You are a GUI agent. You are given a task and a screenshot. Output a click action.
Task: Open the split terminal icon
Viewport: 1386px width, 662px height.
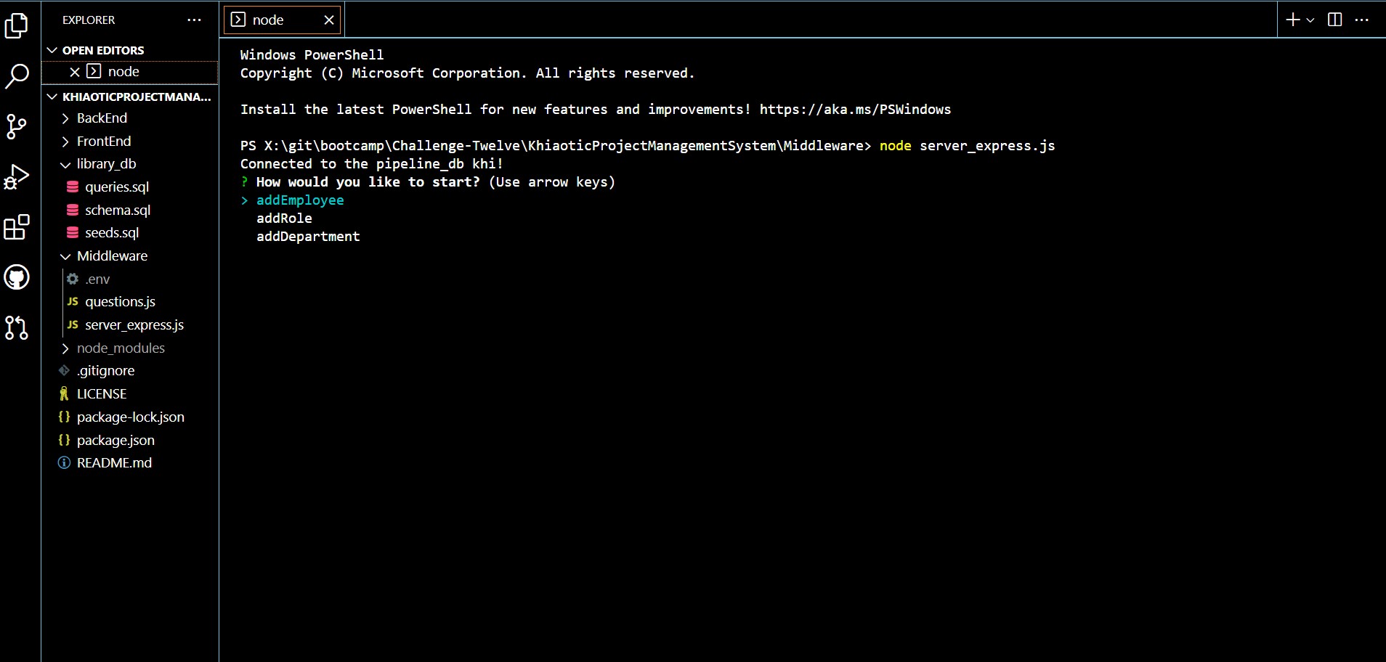(1335, 20)
